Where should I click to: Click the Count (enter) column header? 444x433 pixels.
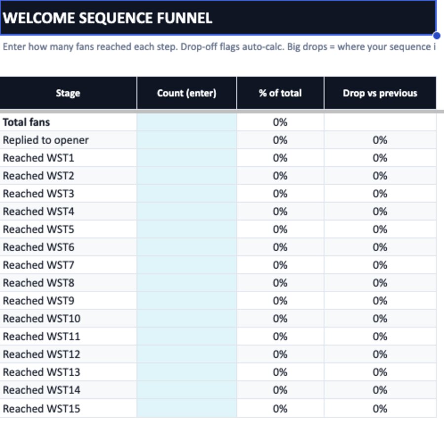click(186, 93)
